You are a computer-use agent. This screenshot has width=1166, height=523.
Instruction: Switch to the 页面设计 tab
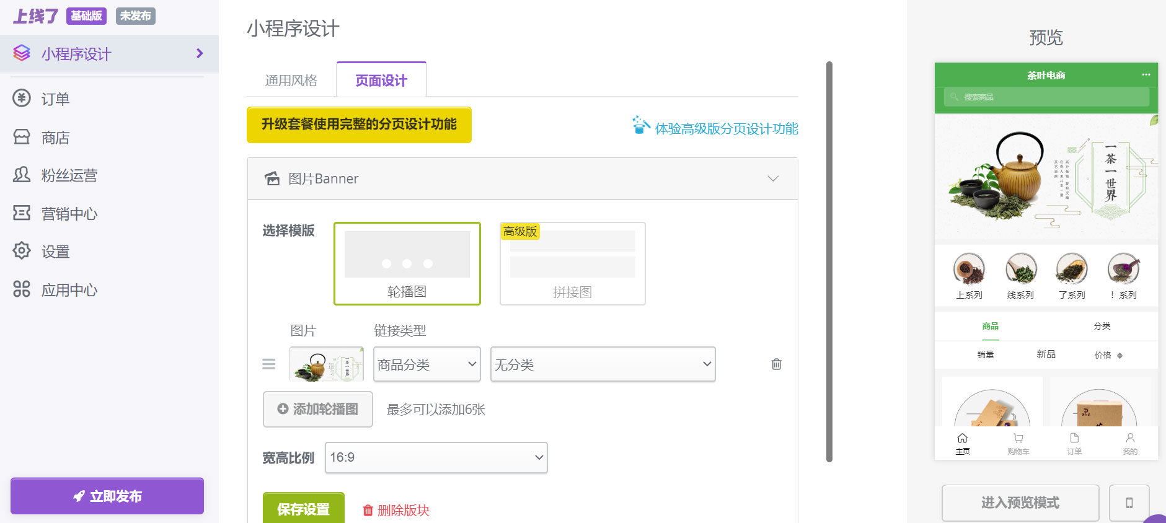pyautogui.click(x=381, y=81)
